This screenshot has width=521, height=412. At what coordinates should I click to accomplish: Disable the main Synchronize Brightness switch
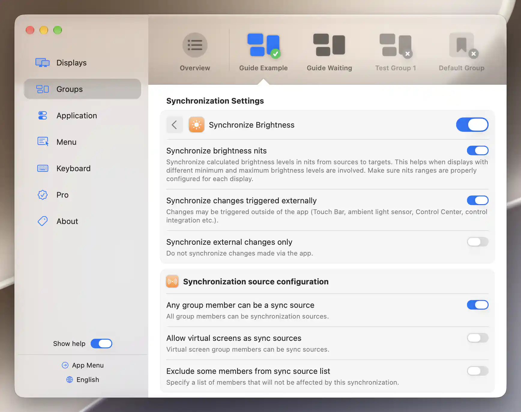pos(472,125)
